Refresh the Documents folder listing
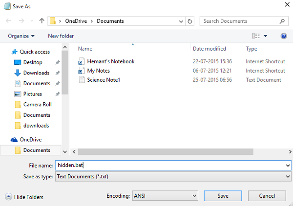The height and width of the screenshot is (206, 293). pyautogui.click(x=190, y=21)
